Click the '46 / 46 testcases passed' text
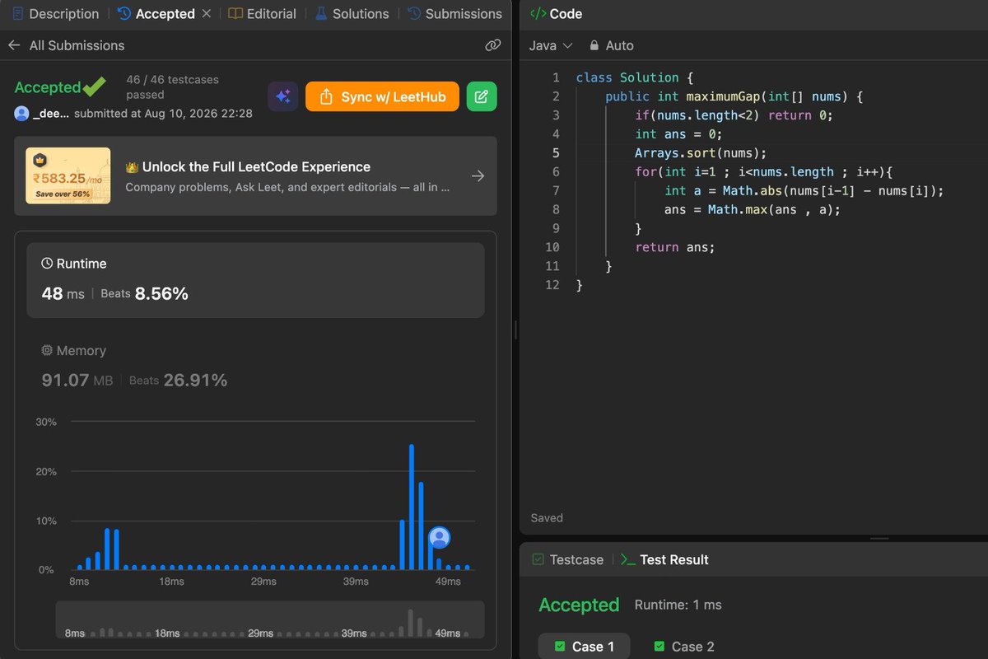Viewport: 988px width, 659px height. pos(173,87)
